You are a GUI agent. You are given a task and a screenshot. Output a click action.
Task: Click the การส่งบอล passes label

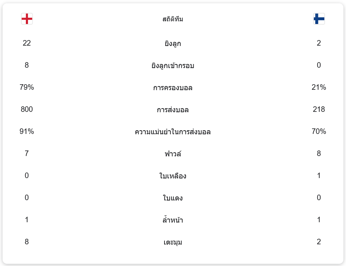pos(173,110)
